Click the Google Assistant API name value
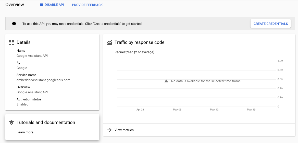This screenshot has height=143, width=298. tap(32, 56)
